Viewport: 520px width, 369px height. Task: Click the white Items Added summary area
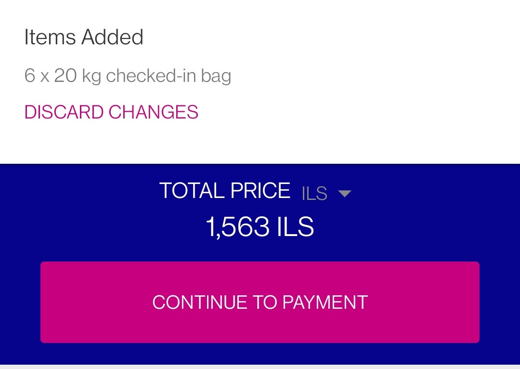(x=260, y=81)
